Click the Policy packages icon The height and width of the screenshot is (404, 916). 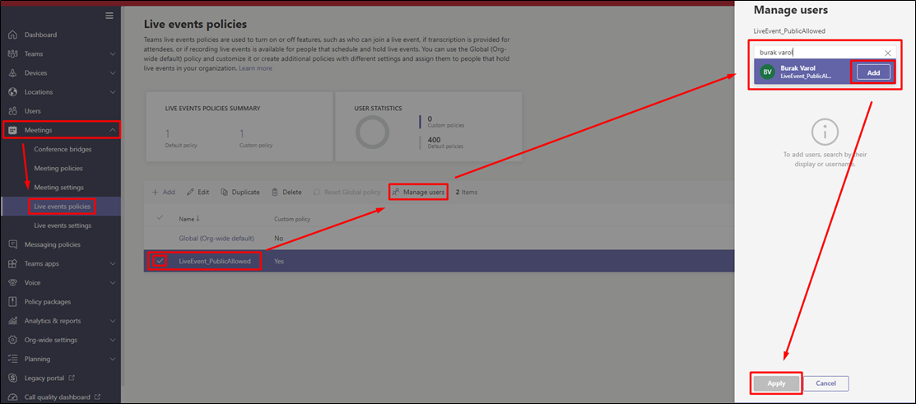pyautogui.click(x=13, y=302)
